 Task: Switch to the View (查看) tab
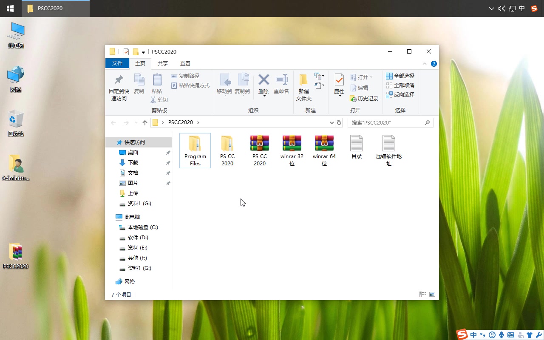pos(185,63)
